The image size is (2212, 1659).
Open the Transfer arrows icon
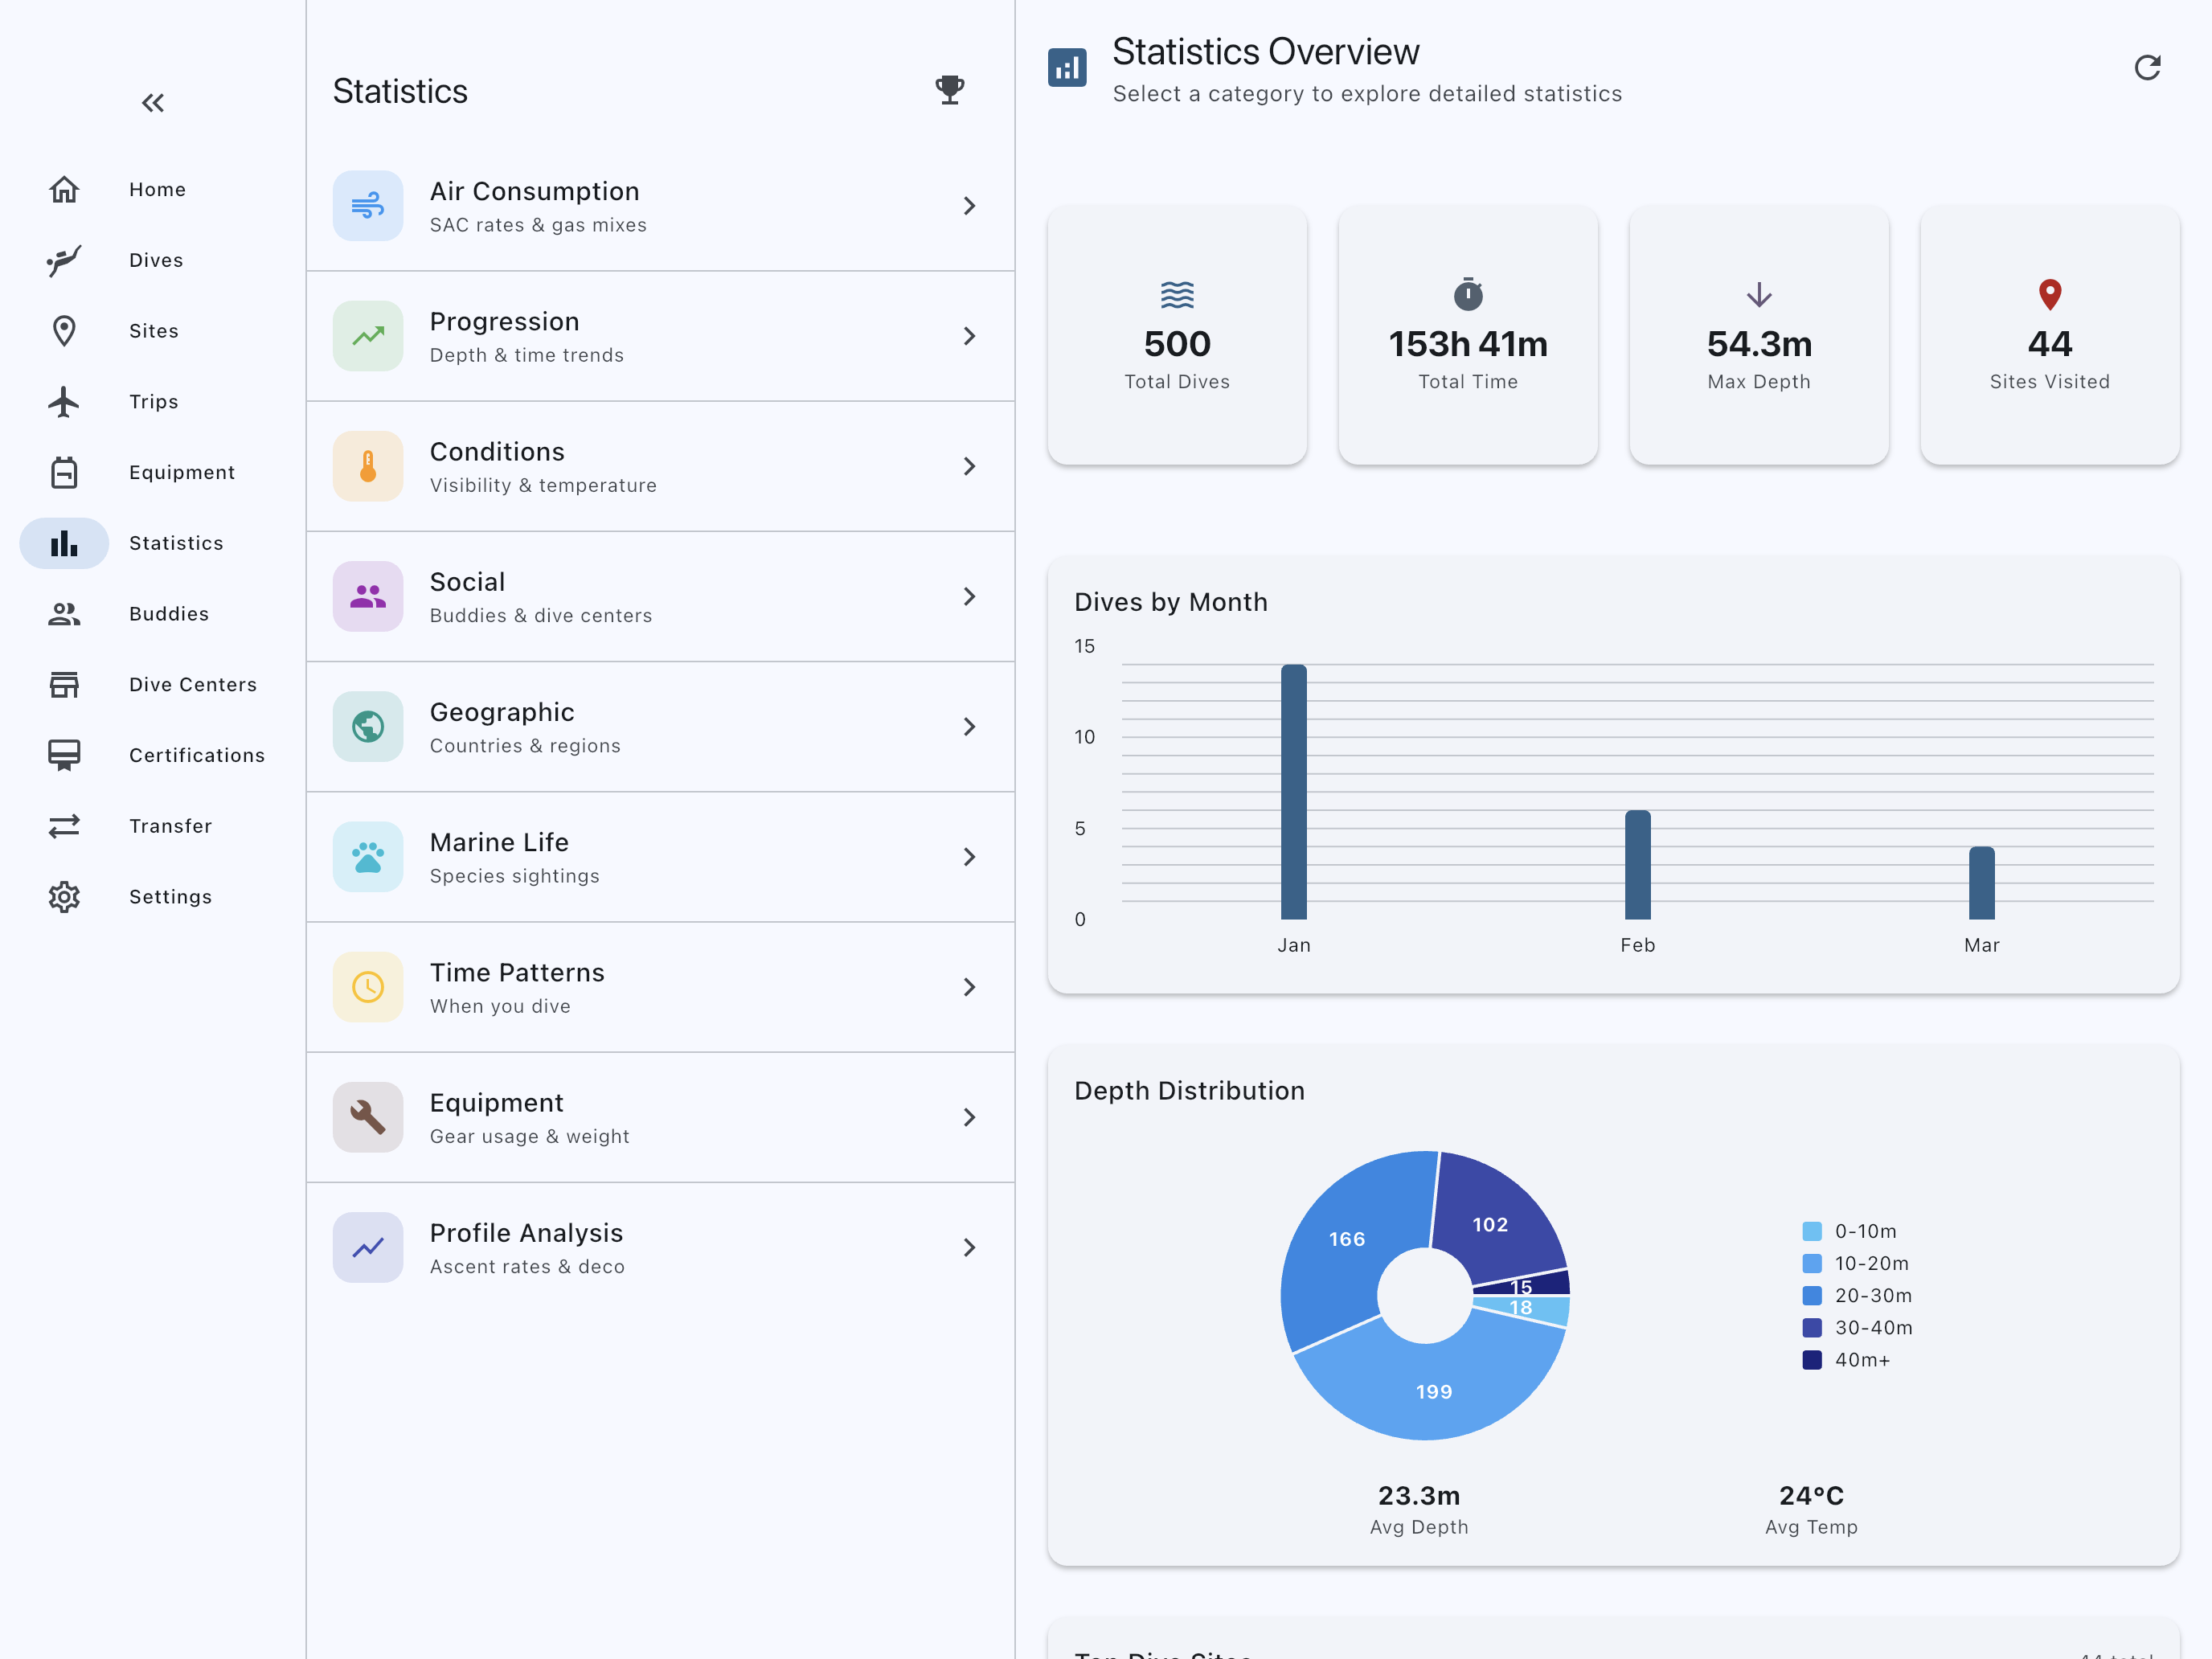click(64, 826)
